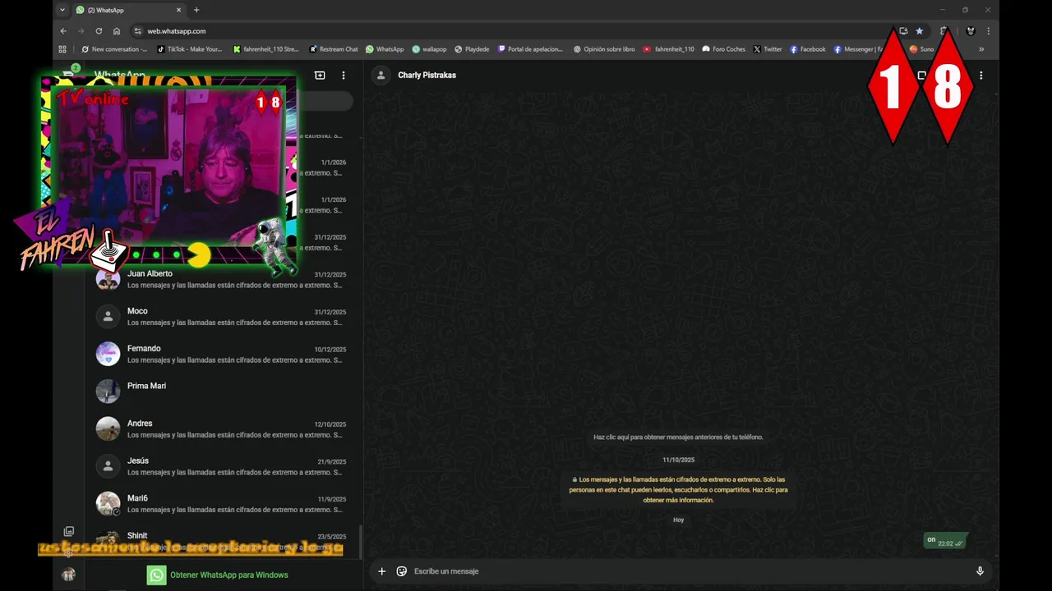Image resolution: width=1052 pixels, height=591 pixels.
Task: Go forward in the browser
Action: coord(81,31)
